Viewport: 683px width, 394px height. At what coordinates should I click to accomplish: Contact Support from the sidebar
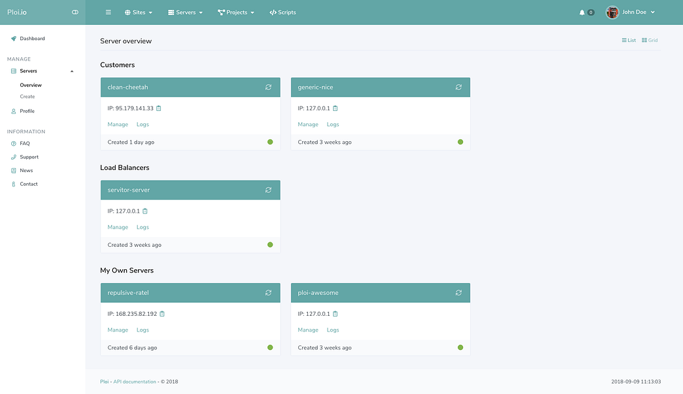point(28,156)
